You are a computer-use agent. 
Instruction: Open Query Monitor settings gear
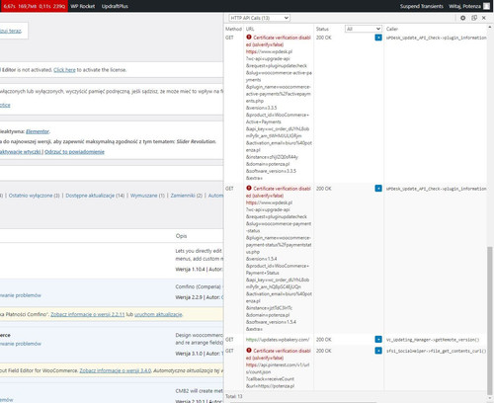point(462,18)
